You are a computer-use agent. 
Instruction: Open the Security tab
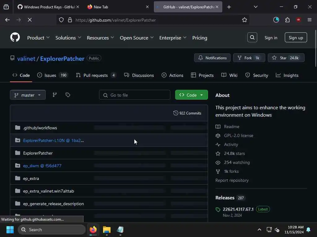257,75
